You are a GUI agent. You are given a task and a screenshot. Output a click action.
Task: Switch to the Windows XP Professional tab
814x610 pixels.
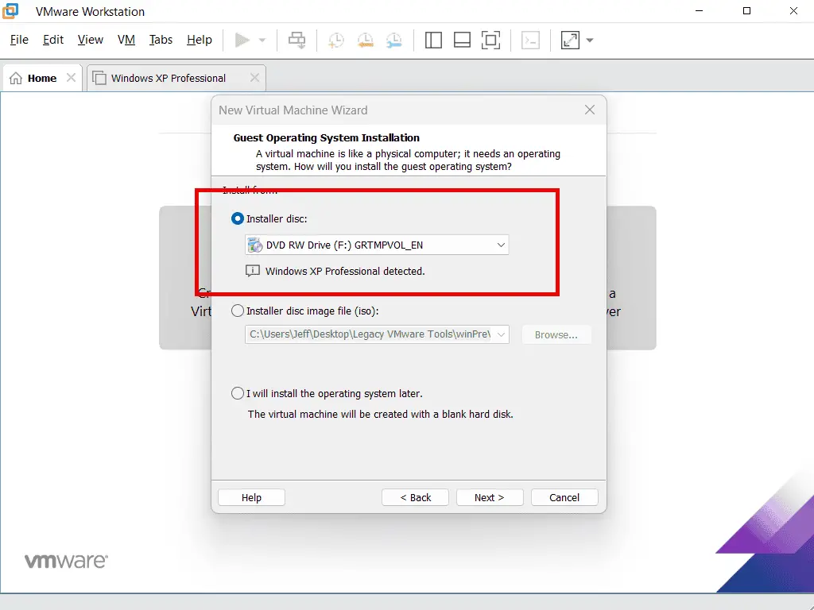pyautogui.click(x=176, y=79)
